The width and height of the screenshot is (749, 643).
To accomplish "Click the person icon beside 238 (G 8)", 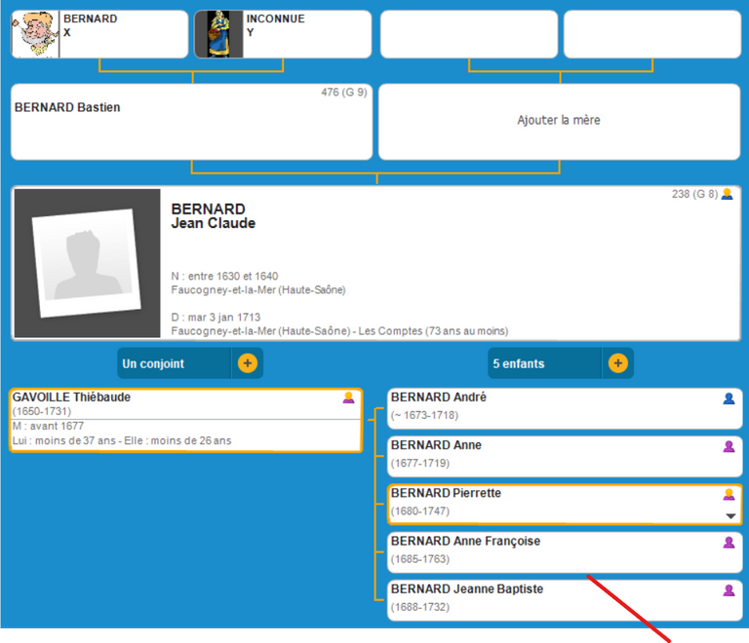I will 727,194.
